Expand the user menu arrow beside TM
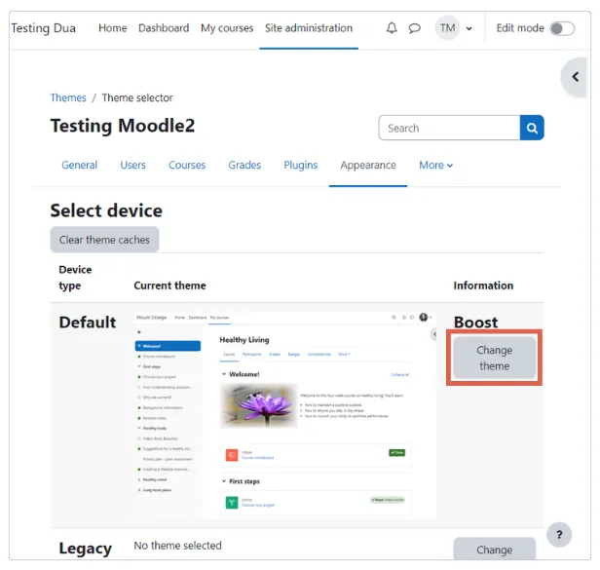The width and height of the screenshot is (600, 570). click(469, 28)
